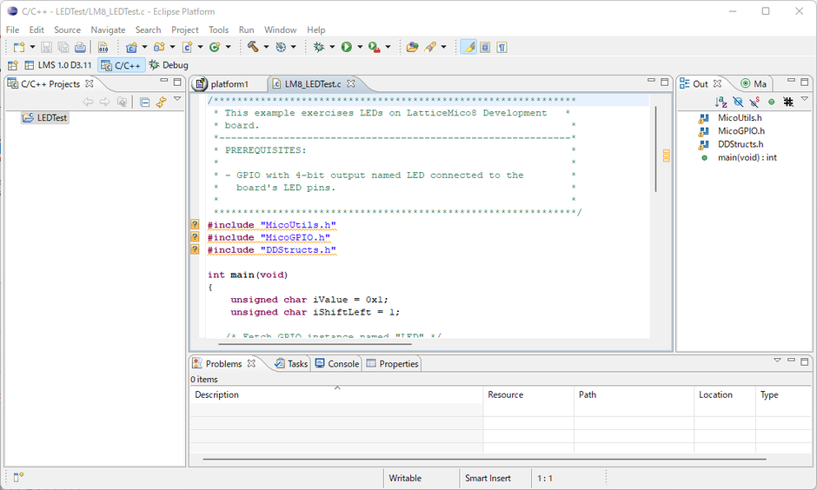The height and width of the screenshot is (490, 817).
Task: Click the Debug bug icon in toolbar
Action: 319,47
